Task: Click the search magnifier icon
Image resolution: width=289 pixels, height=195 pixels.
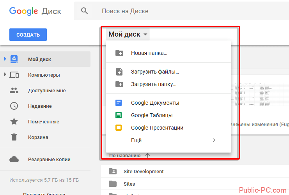Action: [x=84, y=11]
